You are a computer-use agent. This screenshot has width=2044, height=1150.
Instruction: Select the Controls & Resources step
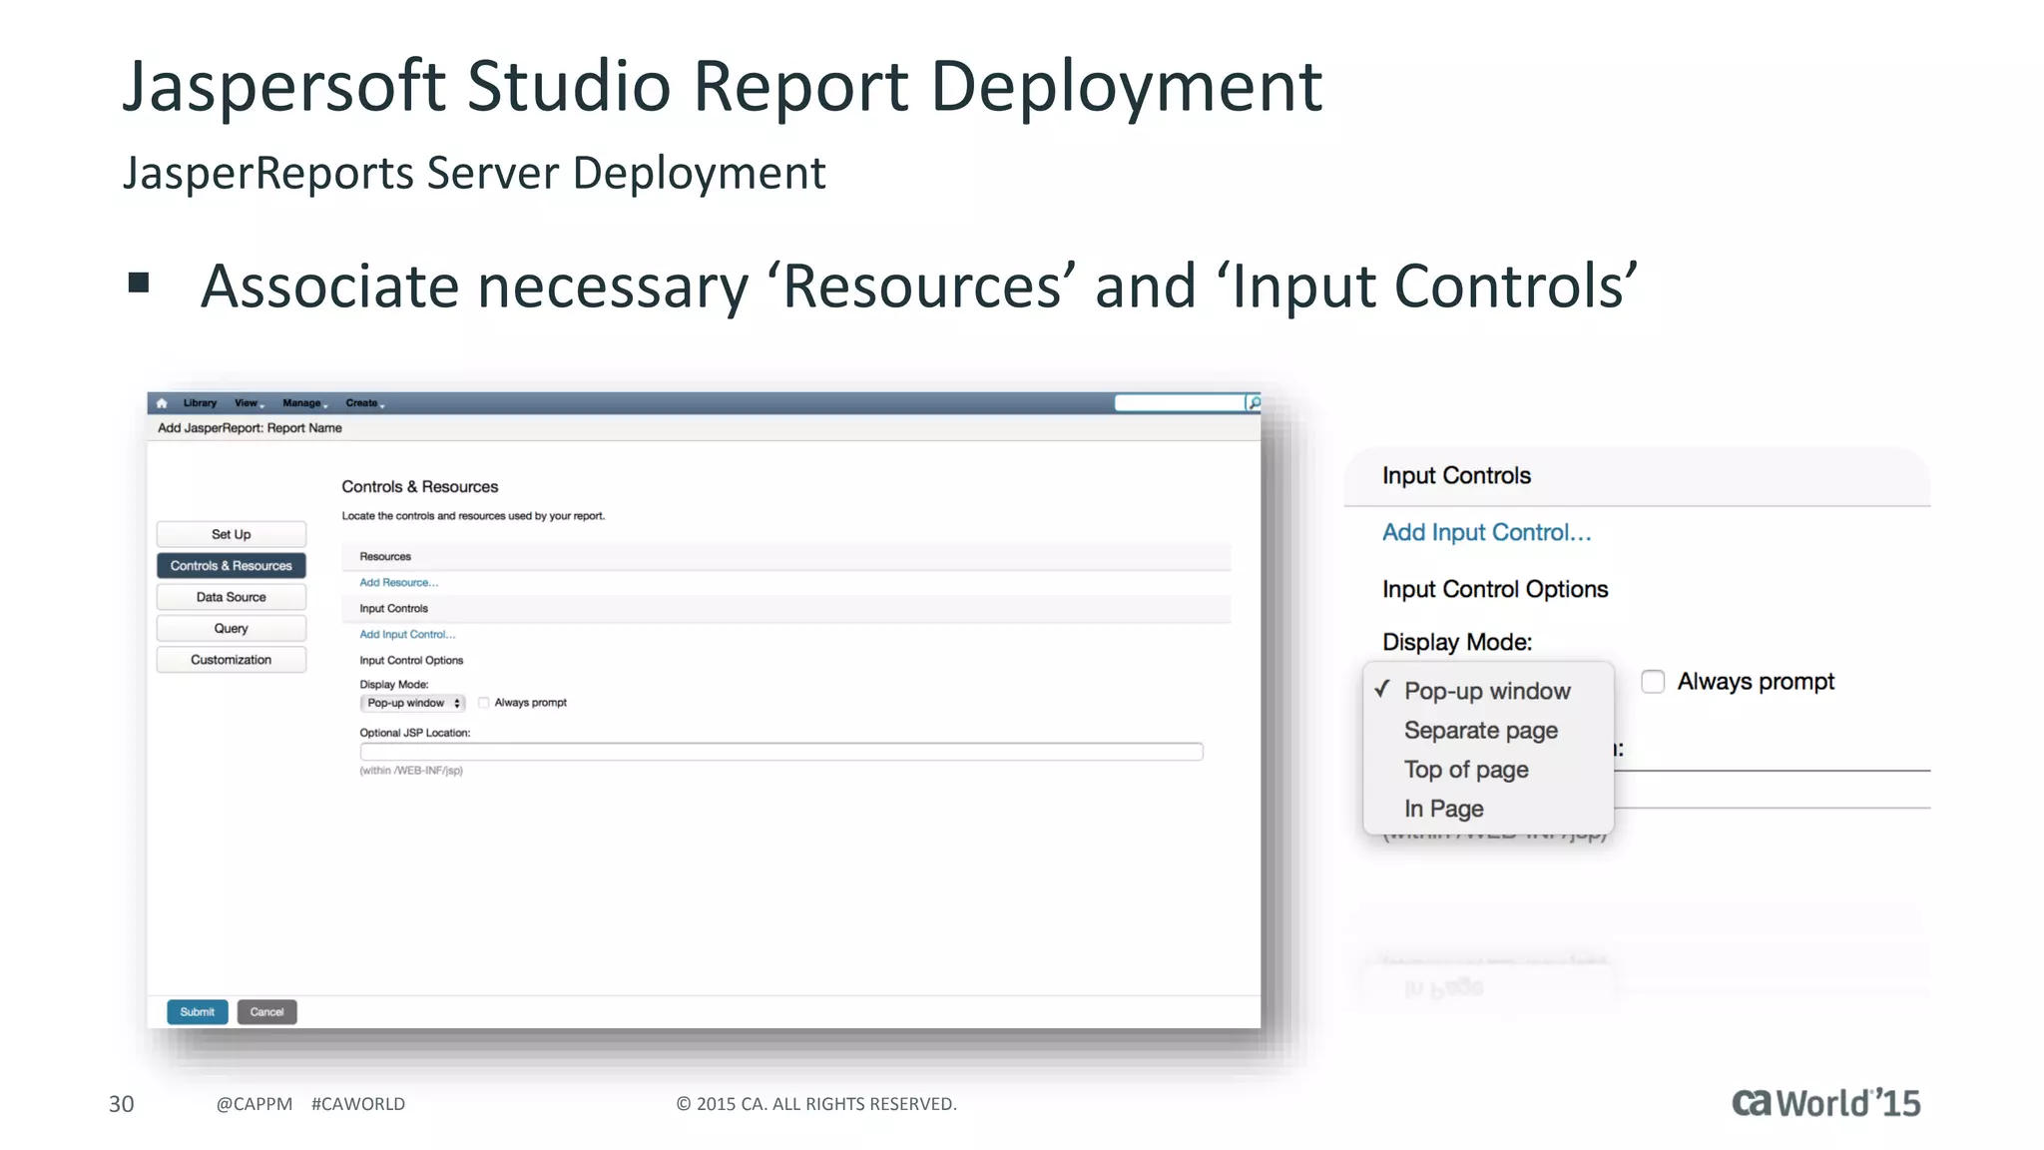[231, 566]
